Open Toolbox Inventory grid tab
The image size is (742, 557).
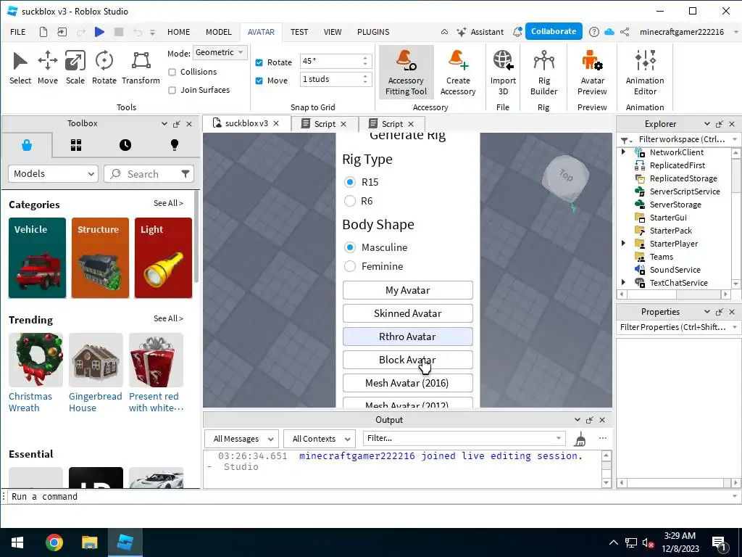tap(76, 145)
